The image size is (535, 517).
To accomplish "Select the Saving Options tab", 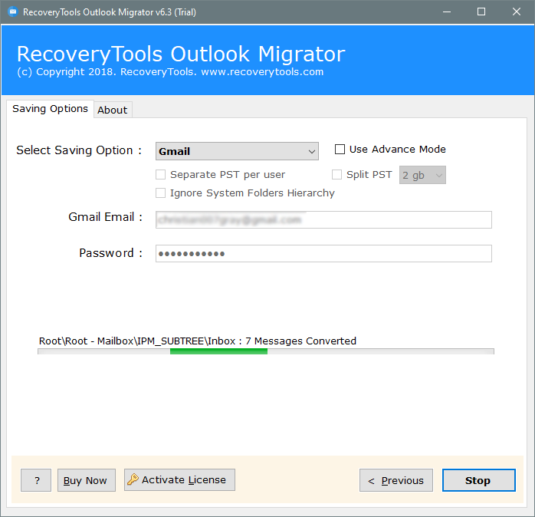I will point(50,109).
